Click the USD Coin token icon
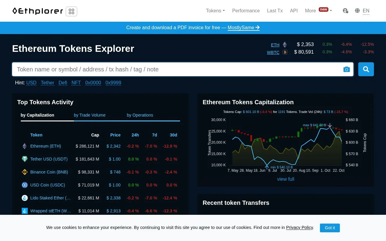 (25, 185)
